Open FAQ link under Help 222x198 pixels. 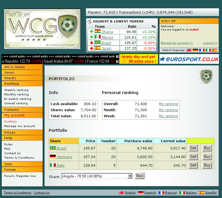7,149
